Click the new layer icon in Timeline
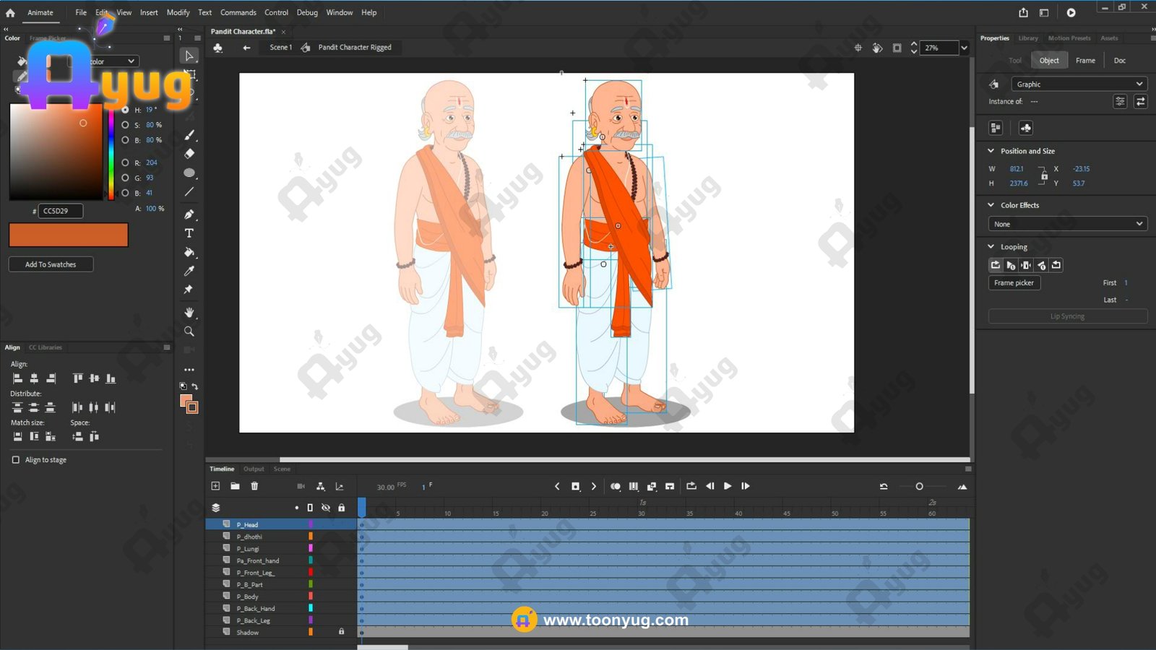Viewport: 1156px width, 650px height. [x=215, y=486]
